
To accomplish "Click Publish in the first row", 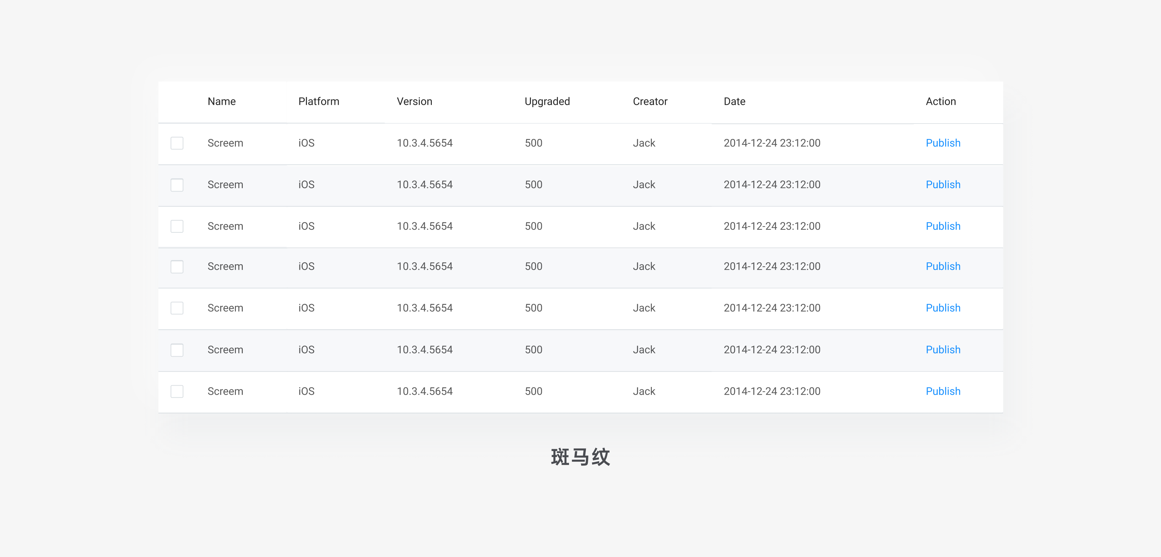I will pyautogui.click(x=942, y=143).
